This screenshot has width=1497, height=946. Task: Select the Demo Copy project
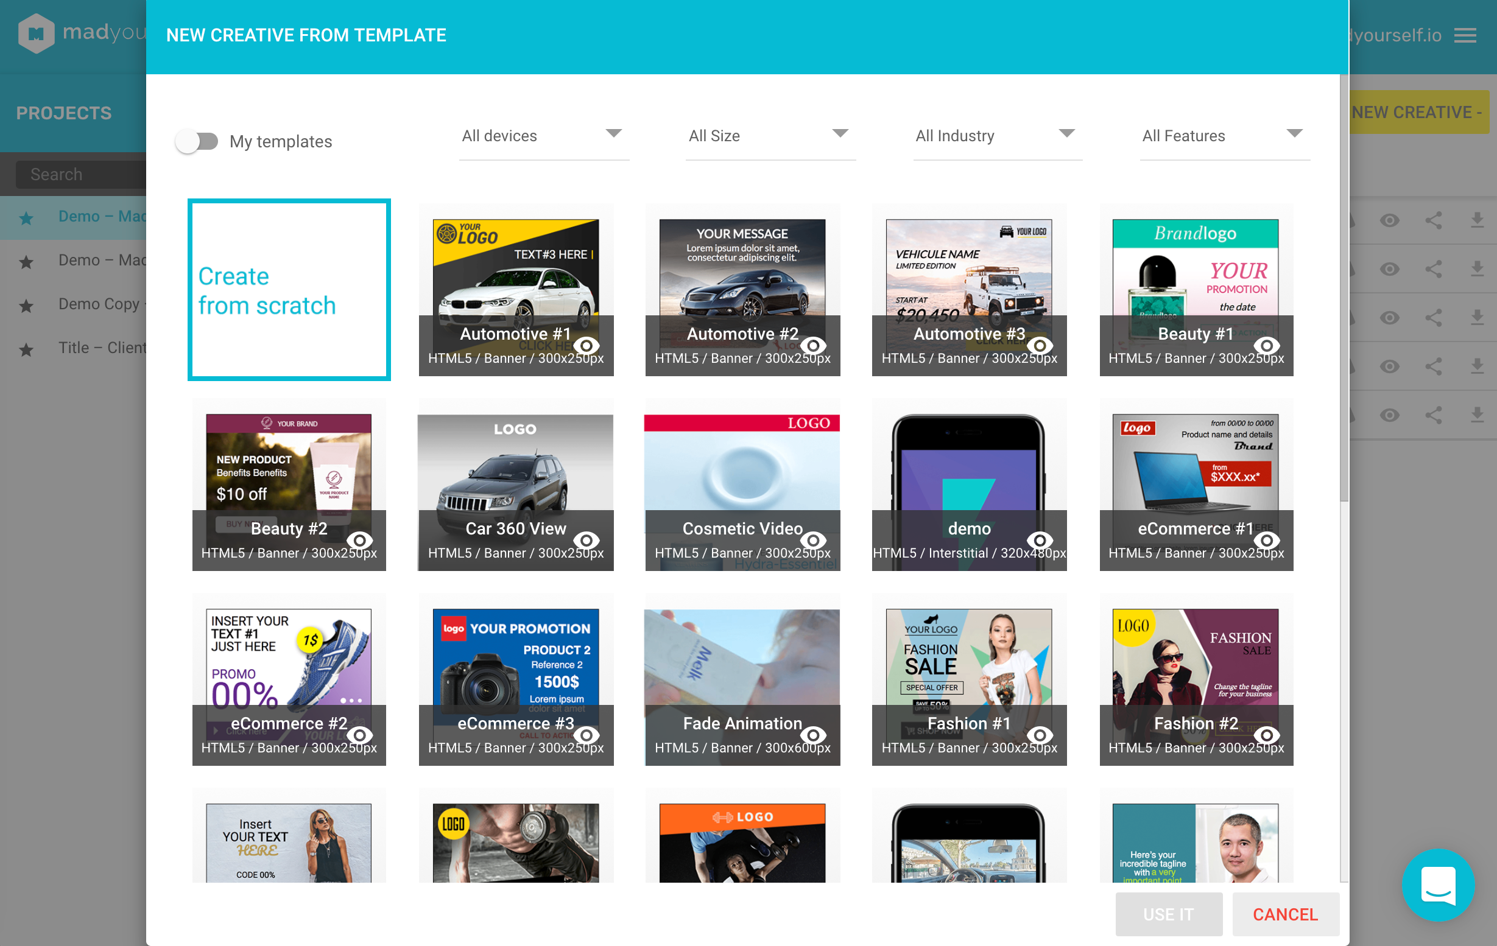[73, 304]
